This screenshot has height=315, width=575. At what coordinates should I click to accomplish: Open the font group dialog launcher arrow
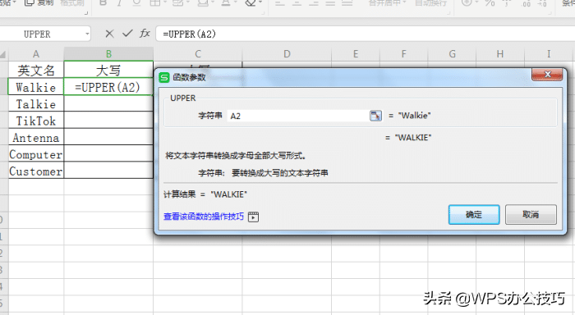[263, 13]
